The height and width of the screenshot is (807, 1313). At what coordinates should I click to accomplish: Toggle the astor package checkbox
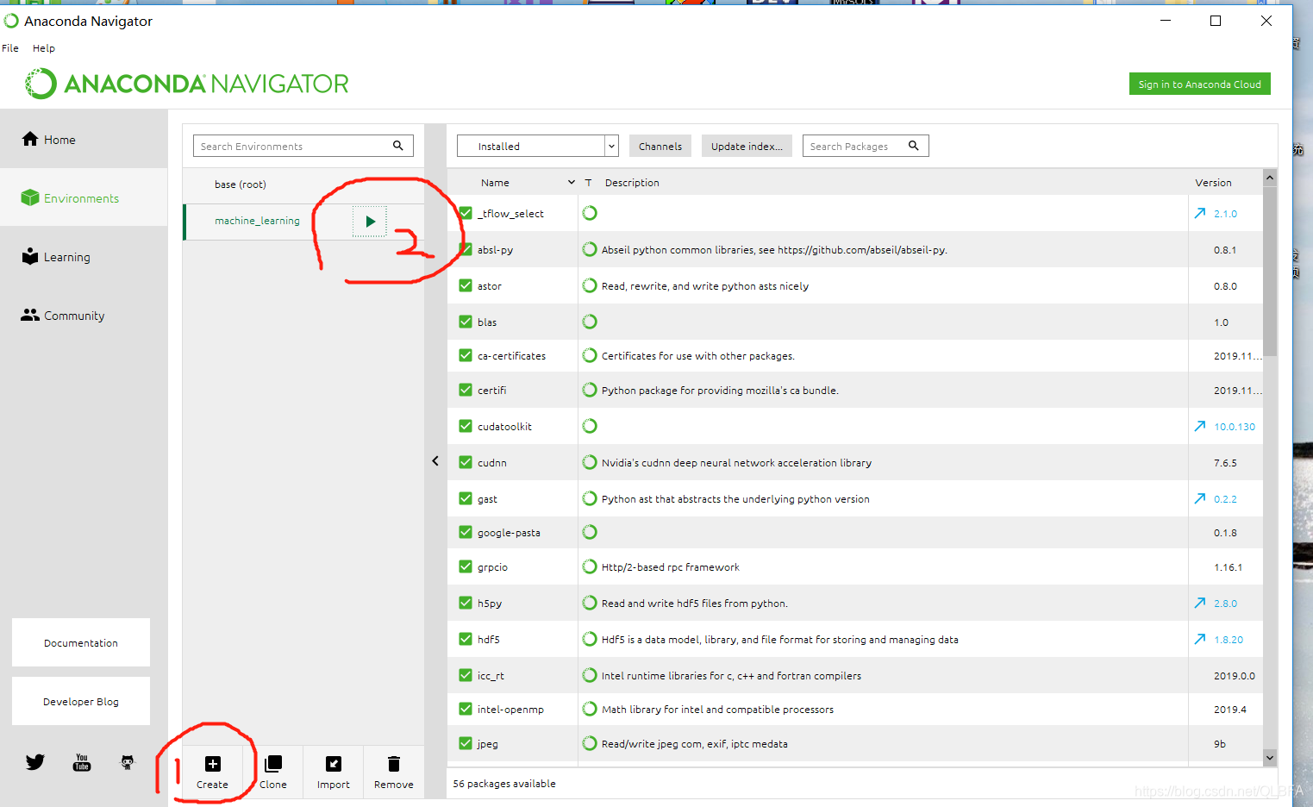coord(466,285)
